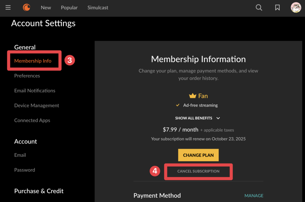Click the Change Plan button
The height and width of the screenshot is (202, 305).
click(198, 155)
